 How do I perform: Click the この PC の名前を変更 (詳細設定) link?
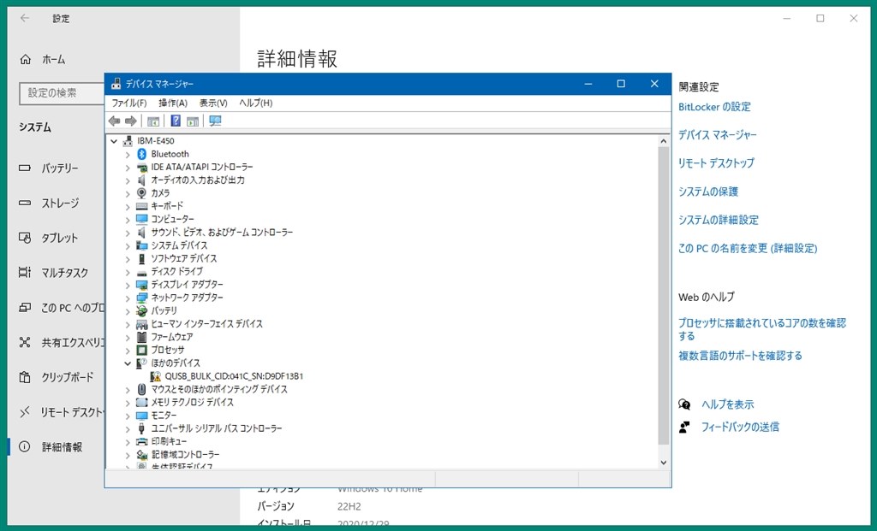click(x=748, y=249)
